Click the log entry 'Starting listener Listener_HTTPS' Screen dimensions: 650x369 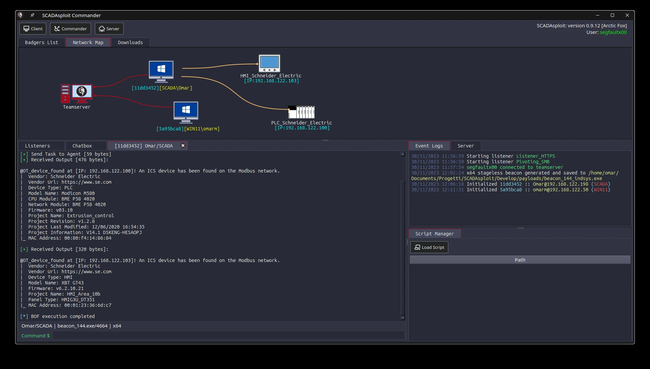coord(483,156)
